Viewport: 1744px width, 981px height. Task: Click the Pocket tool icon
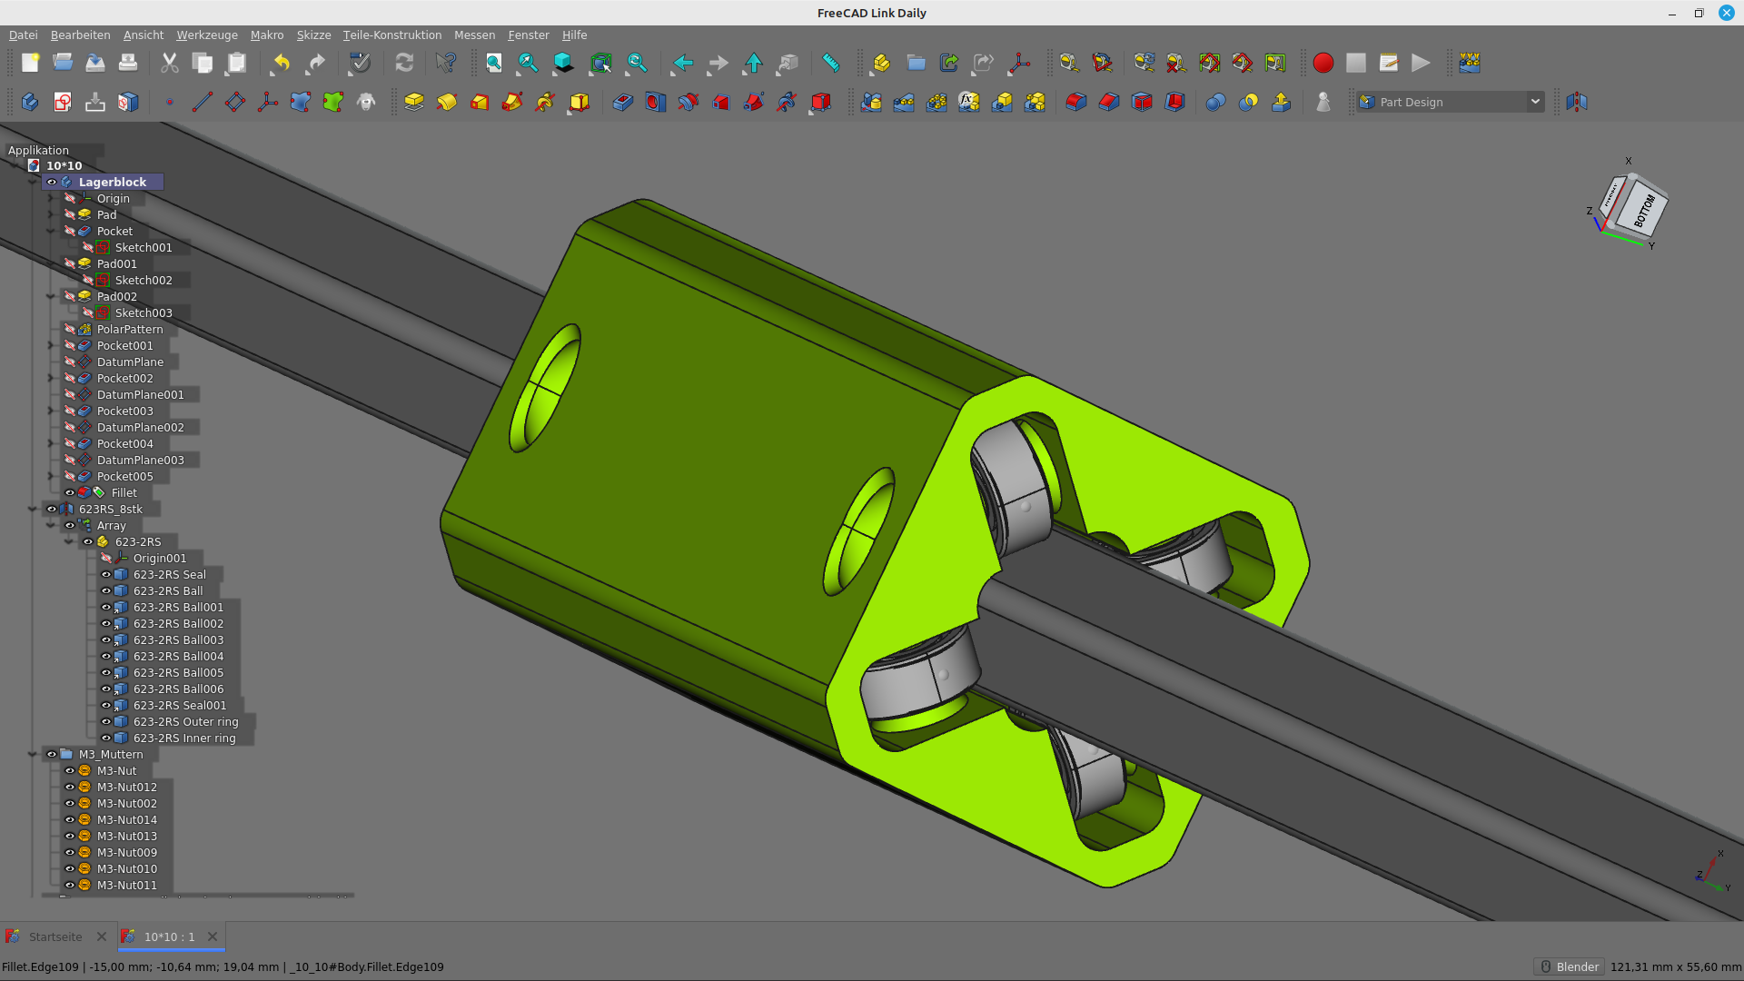click(622, 102)
